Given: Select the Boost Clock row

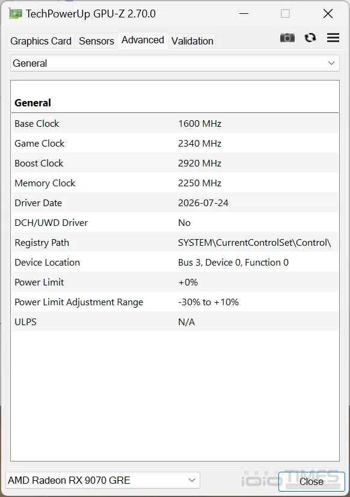Looking at the screenshot, I should (x=175, y=163).
